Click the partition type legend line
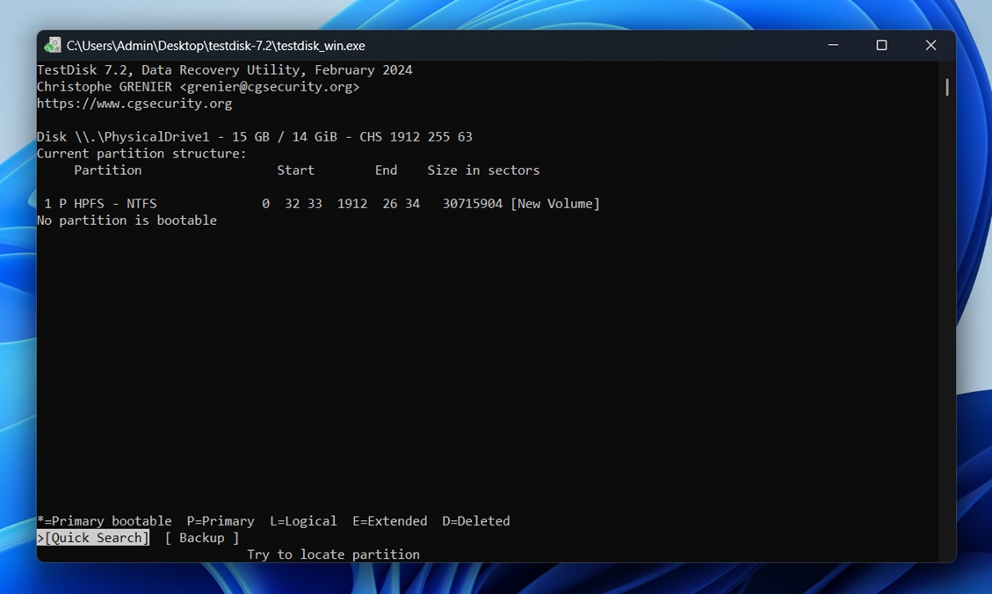992x594 pixels. pos(272,521)
